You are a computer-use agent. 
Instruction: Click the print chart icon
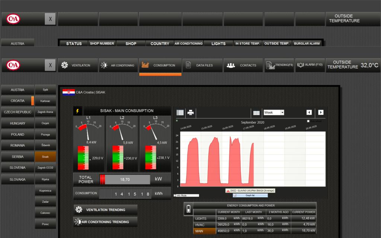click(x=190, y=113)
